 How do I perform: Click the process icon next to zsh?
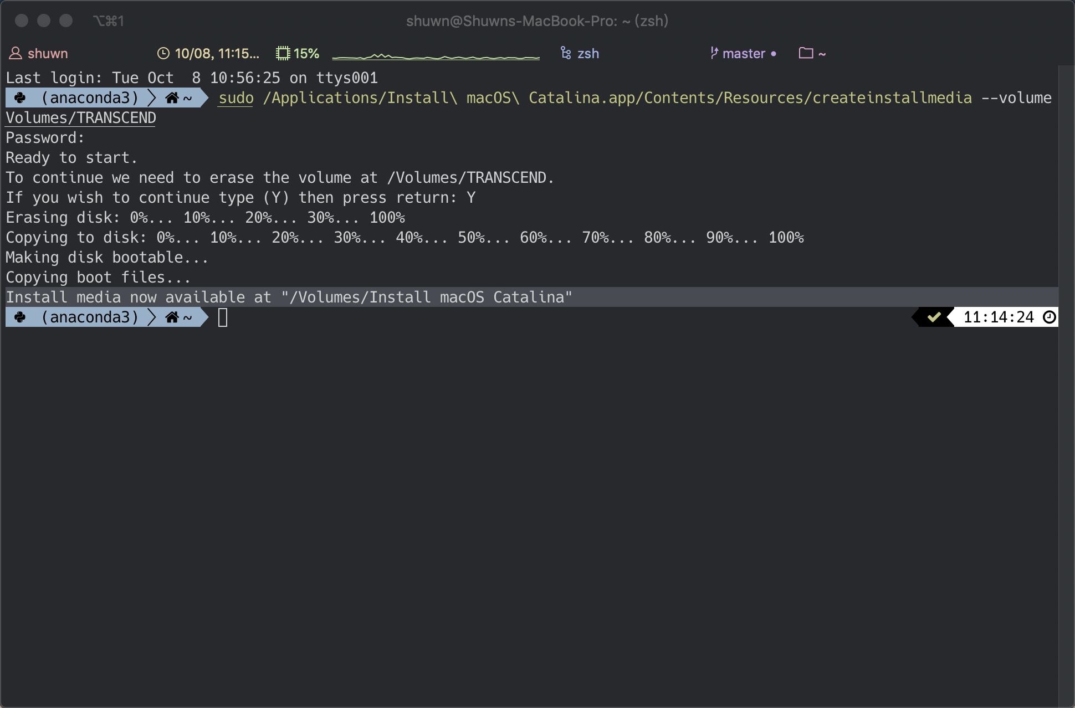(x=566, y=53)
